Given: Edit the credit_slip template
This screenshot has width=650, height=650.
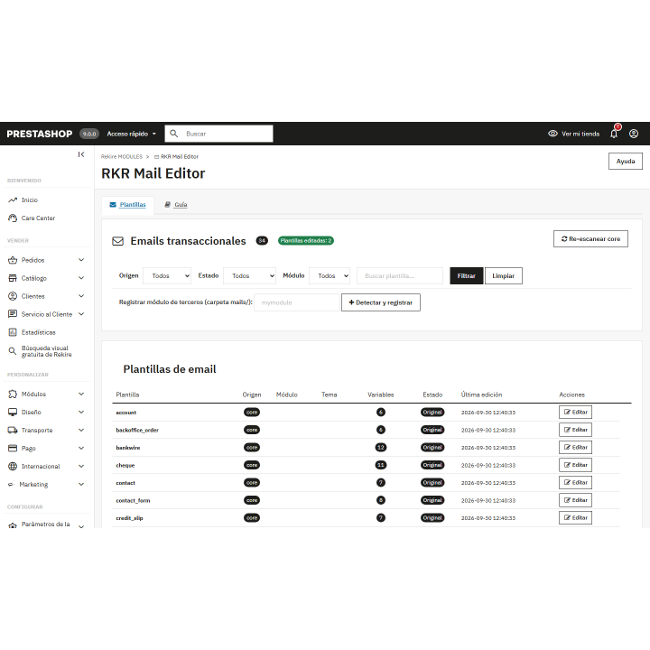Looking at the screenshot, I should [x=575, y=518].
